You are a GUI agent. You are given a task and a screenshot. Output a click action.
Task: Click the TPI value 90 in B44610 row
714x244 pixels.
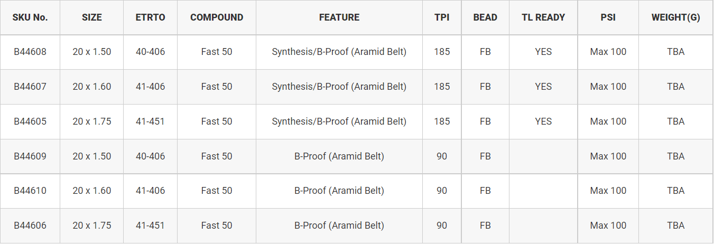(442, 191)
